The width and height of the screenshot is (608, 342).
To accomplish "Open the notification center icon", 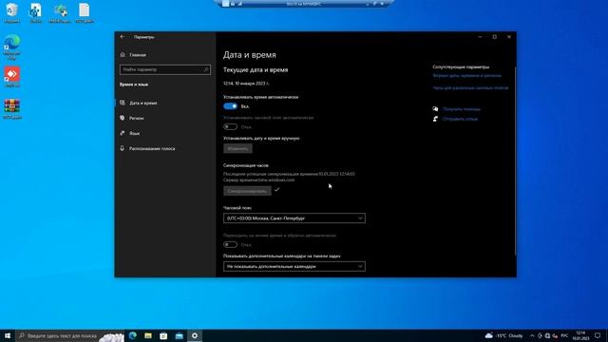I will click(x=598, y=335).
